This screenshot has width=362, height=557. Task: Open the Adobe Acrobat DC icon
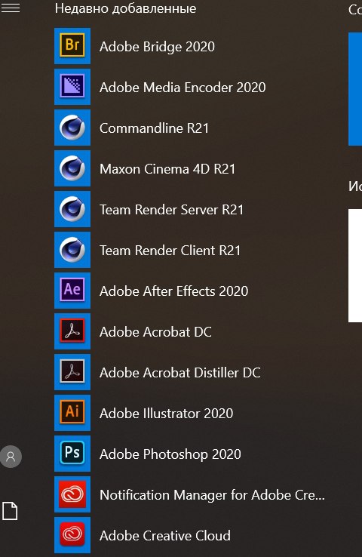pos(72,331)
